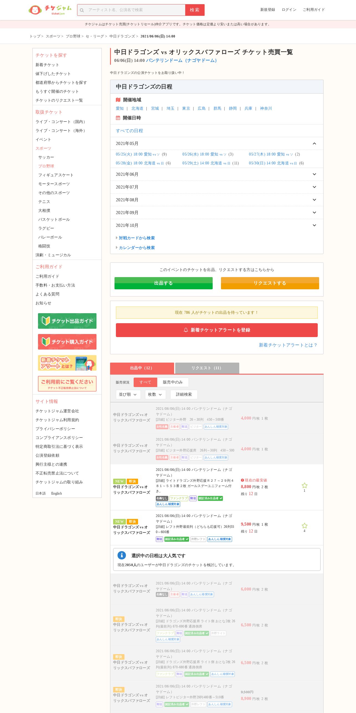This screenshot has height=713, width=356.
Task: Open 新規登録 in the header
Action: [268, 10]
